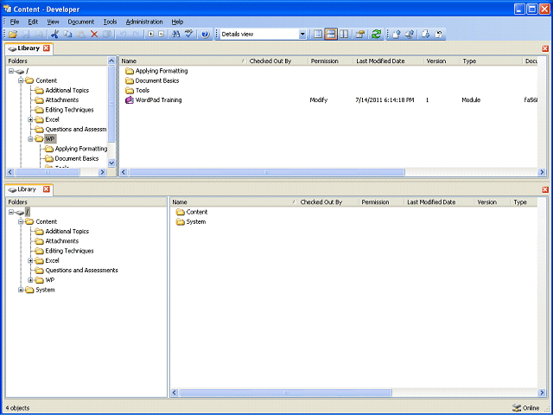Image resolution: width=553 pixels, height=415 pixels.
Task: Select Attachments folder in upper tree
Action: point(61,100)
